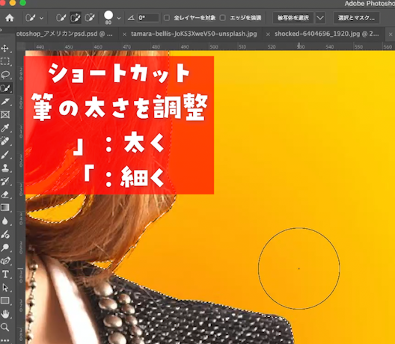The height and width of the screenshot is (344, 395).
Task: Enable the エッジを強調 checkbox
Action: click(x=222, y=18)
